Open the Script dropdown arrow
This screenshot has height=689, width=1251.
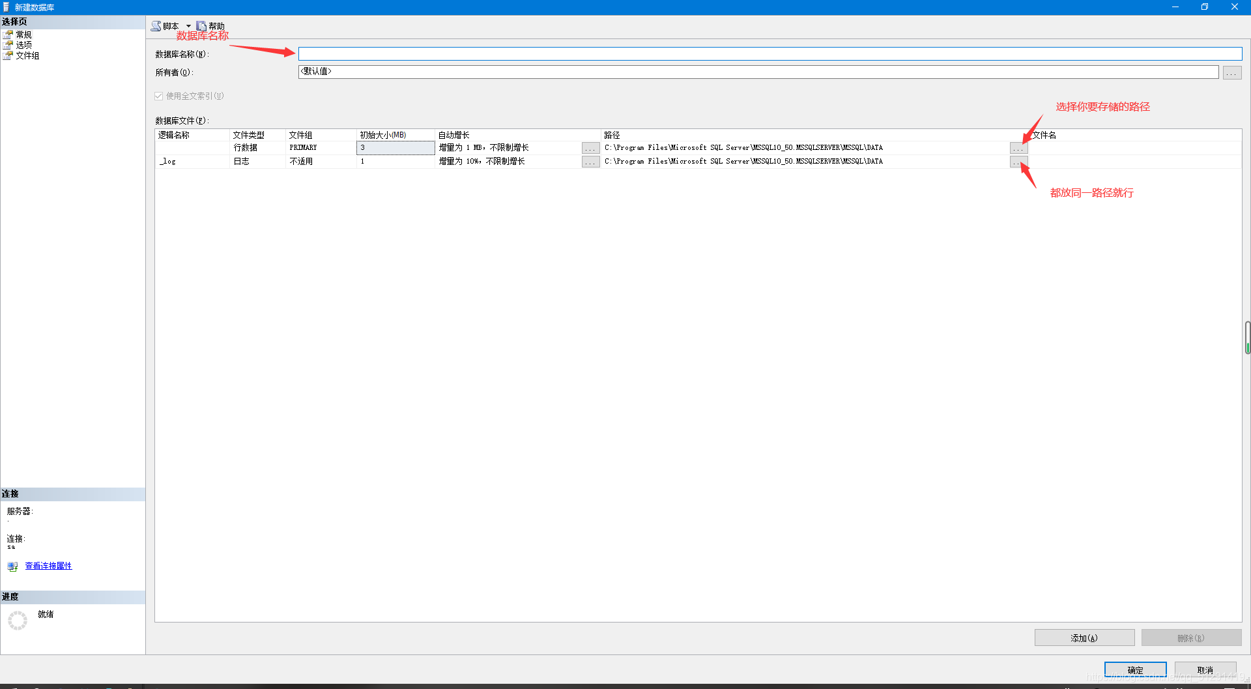(x=189, y=26)
